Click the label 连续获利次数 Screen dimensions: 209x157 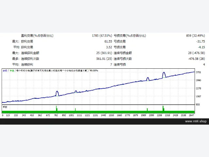click(x=30, y=59)
